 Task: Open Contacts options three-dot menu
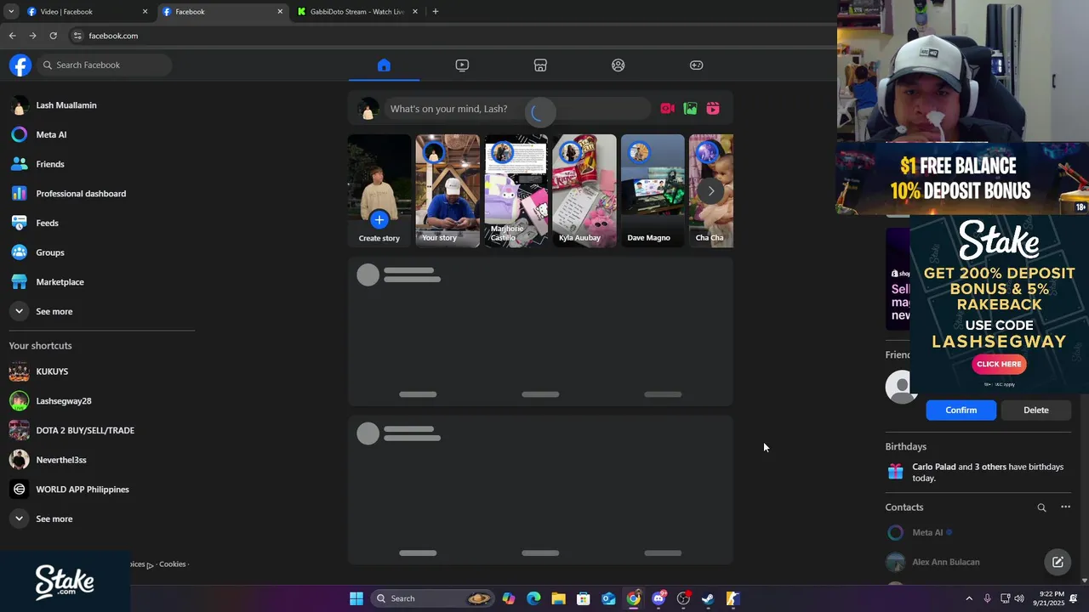click(1065, 507)
